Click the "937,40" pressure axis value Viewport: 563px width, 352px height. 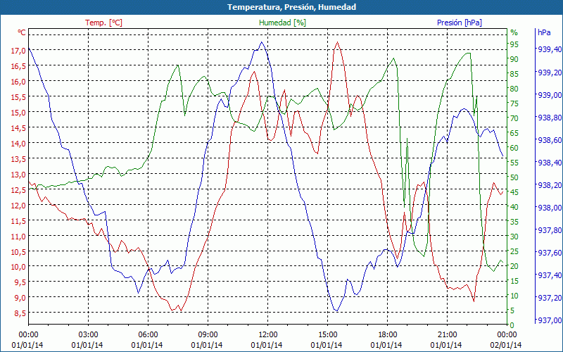click(550, 275)
